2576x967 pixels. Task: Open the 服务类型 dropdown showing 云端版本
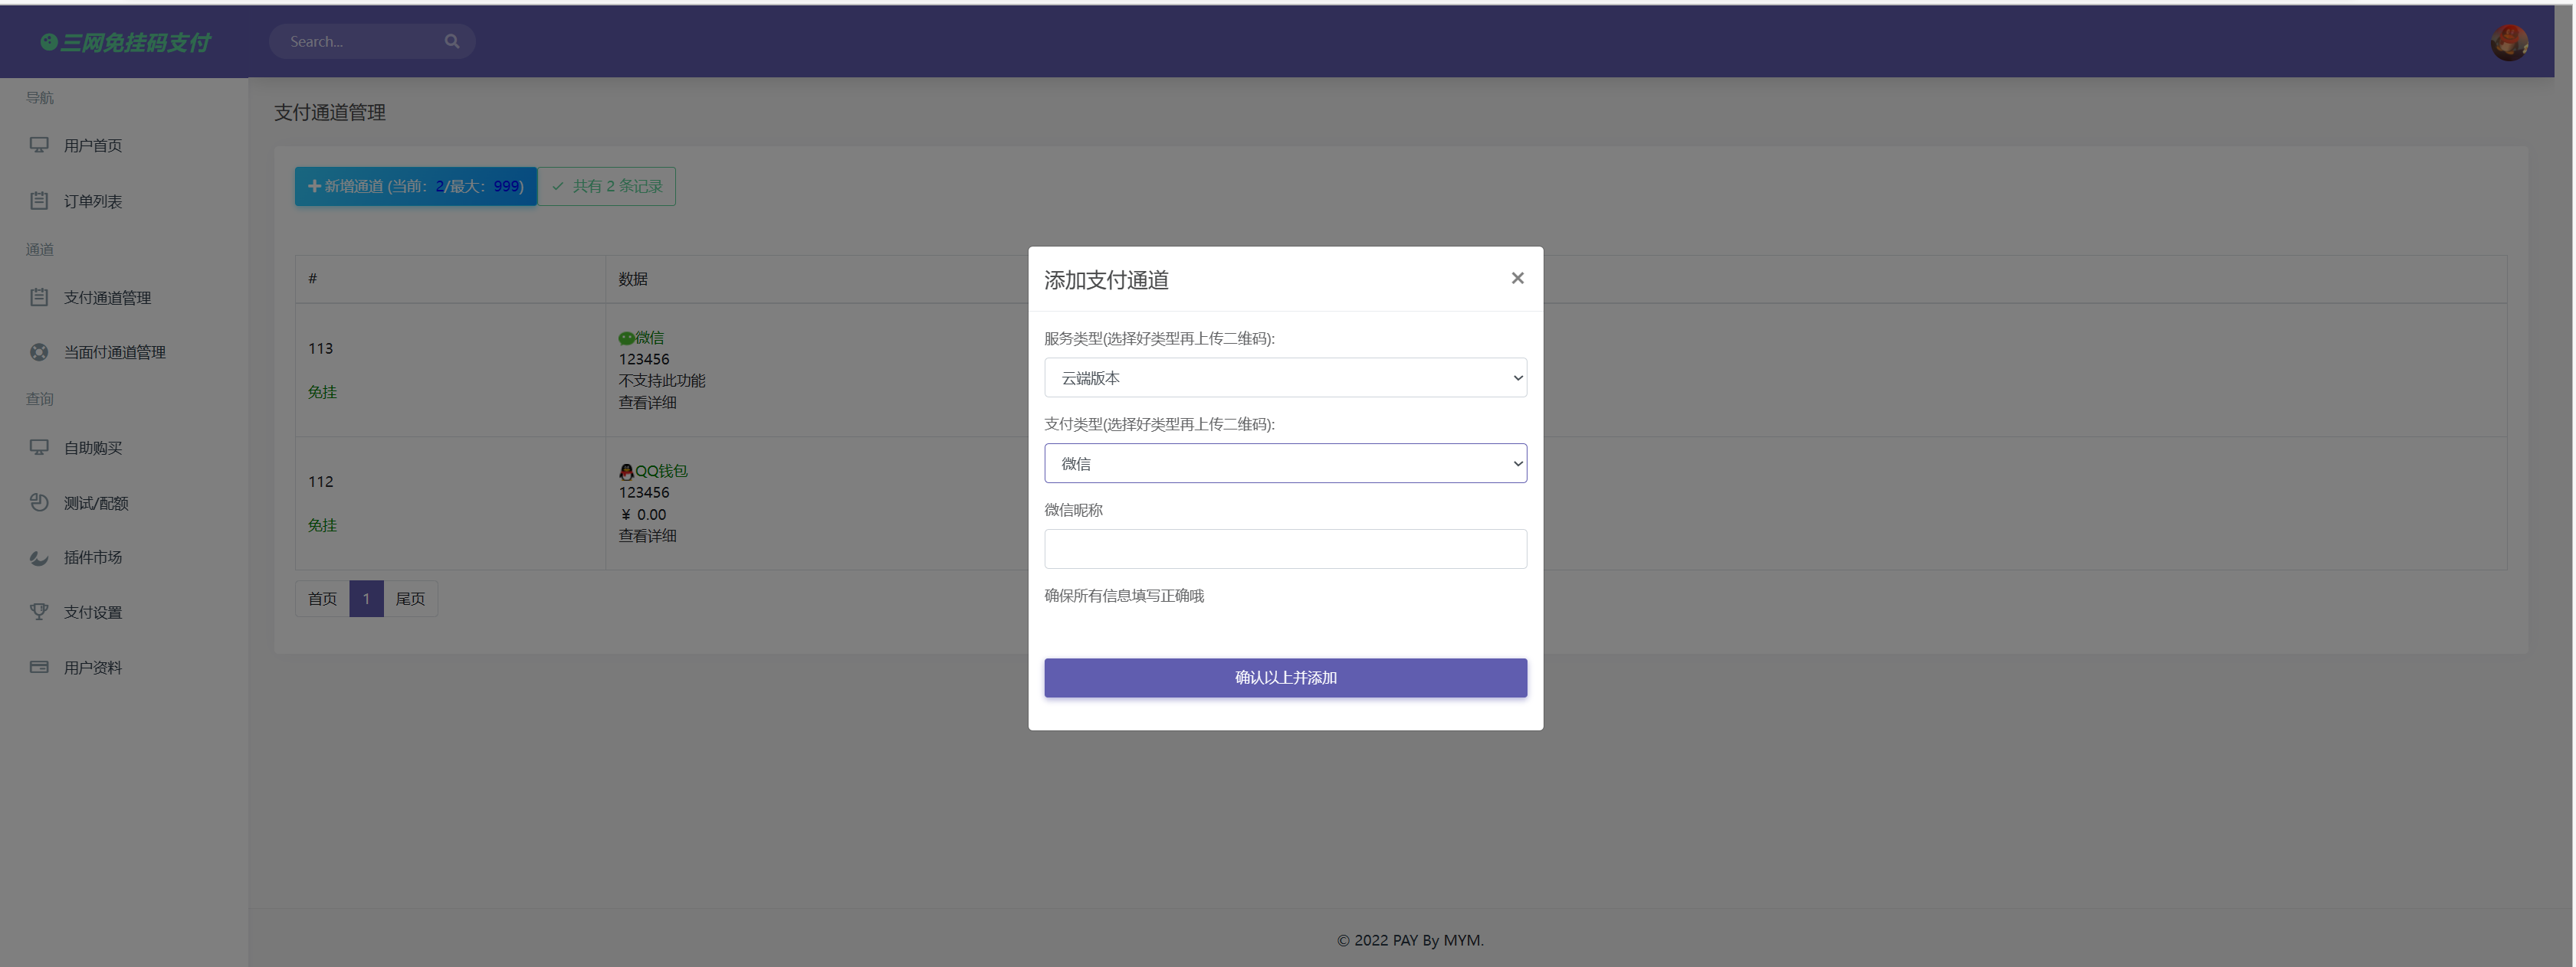click(1285, 377)
